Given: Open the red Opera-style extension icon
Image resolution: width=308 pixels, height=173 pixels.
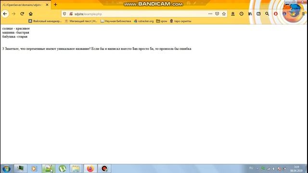Looking at the screenshot, I should click(276, 14).
